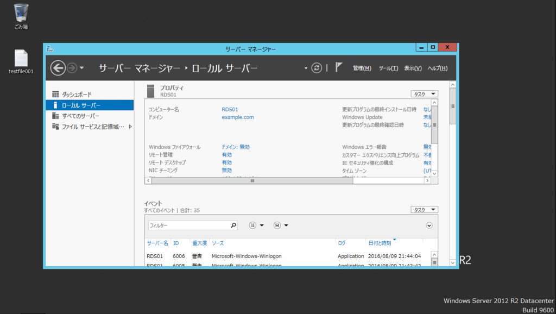The width and height of the screenshot is (556, 314).
Task: Open the イベント タスク dropdown
Action: point(425,210)
